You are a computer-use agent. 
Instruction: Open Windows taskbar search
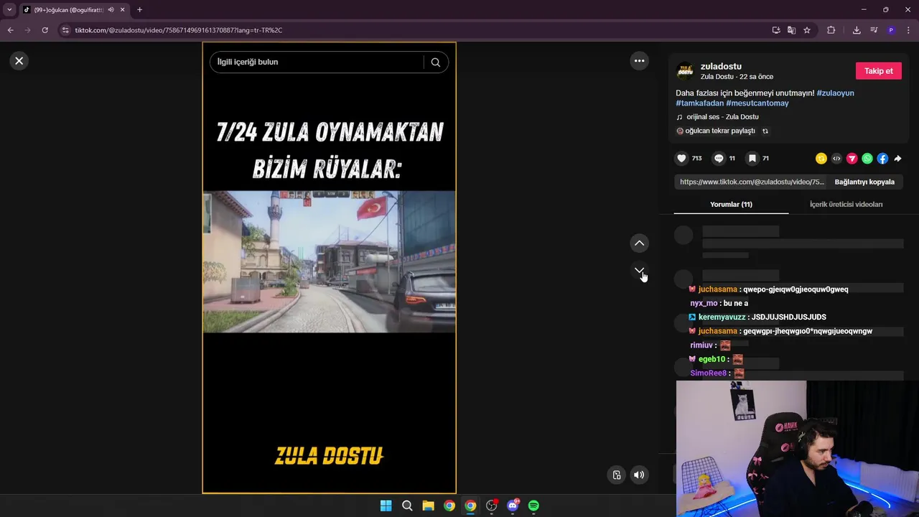407,506
